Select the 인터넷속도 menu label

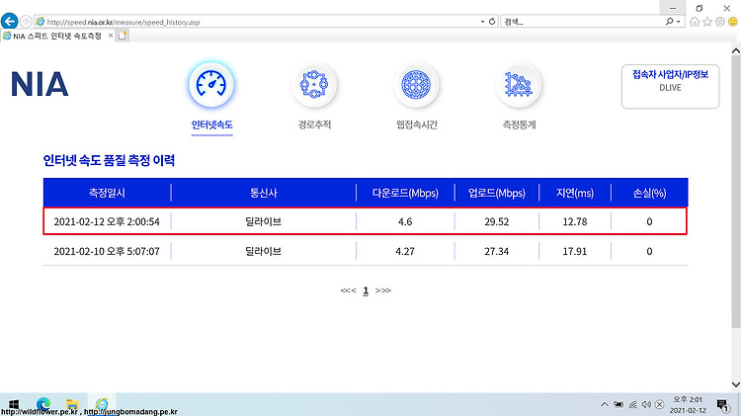211,125
